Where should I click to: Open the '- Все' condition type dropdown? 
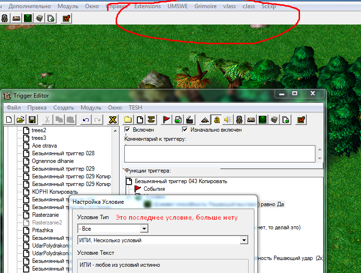(144, 229)
